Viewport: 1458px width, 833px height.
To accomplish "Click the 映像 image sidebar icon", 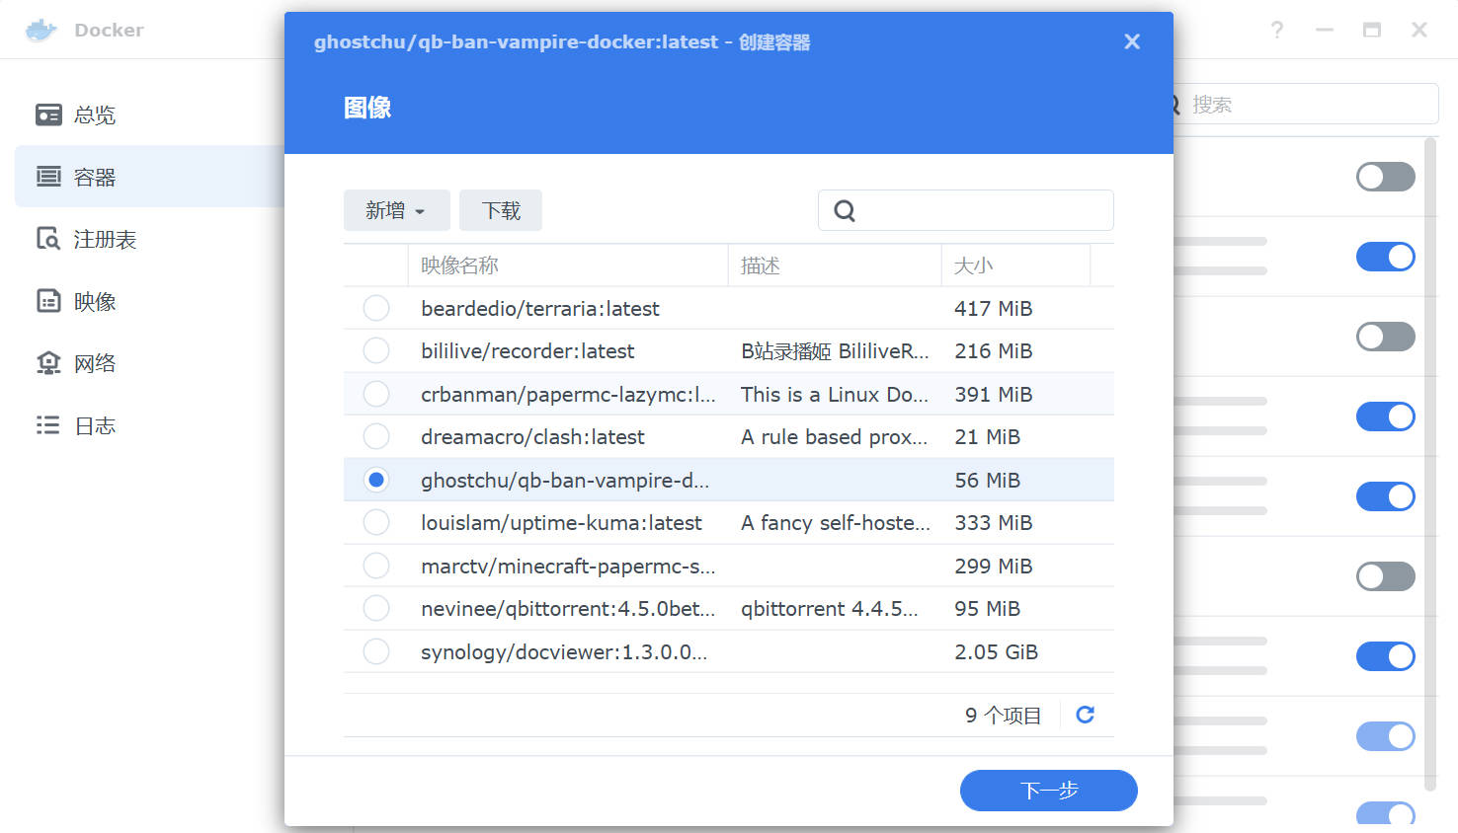I will pyautogui.click(x=48, y=301).
